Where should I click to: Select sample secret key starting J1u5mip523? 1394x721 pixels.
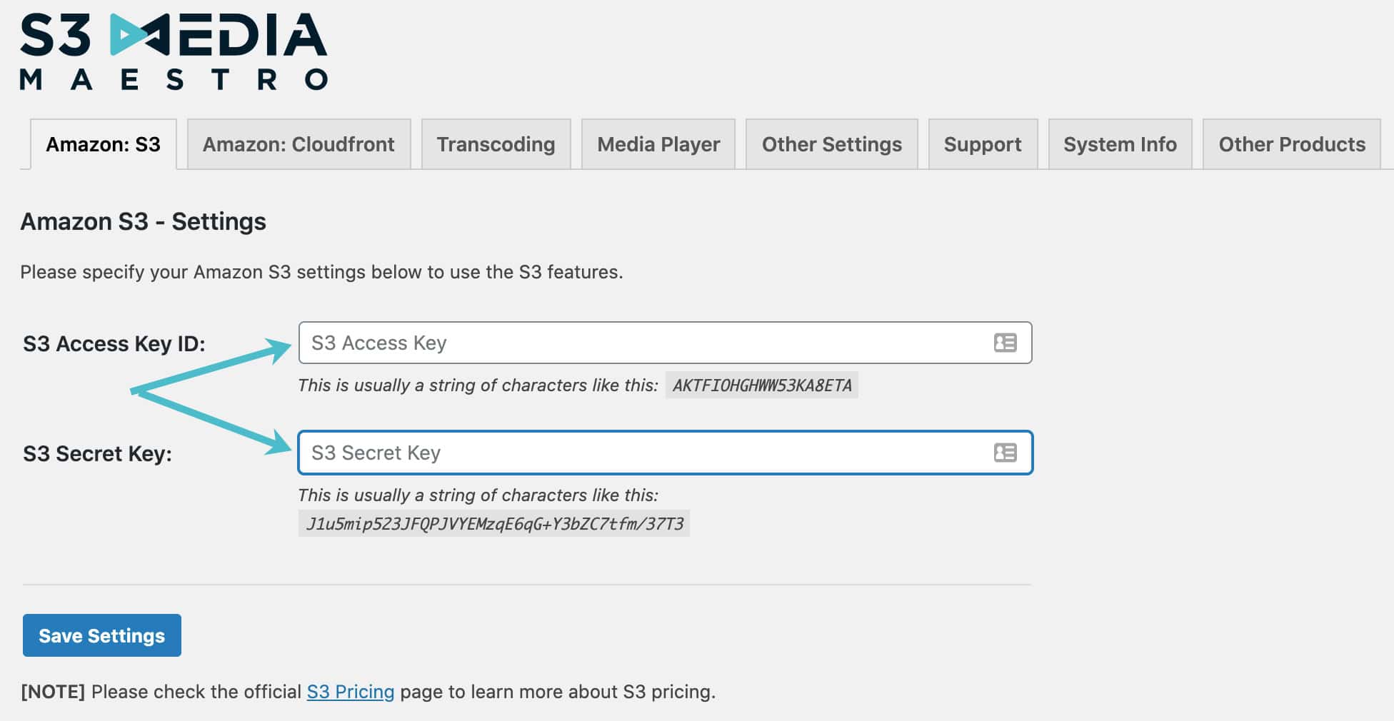pos(494,524)
